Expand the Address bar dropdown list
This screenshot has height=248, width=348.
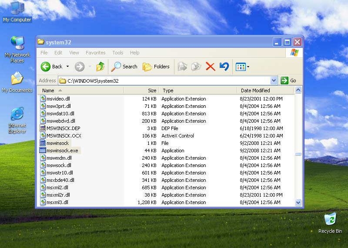coord(274,80)
